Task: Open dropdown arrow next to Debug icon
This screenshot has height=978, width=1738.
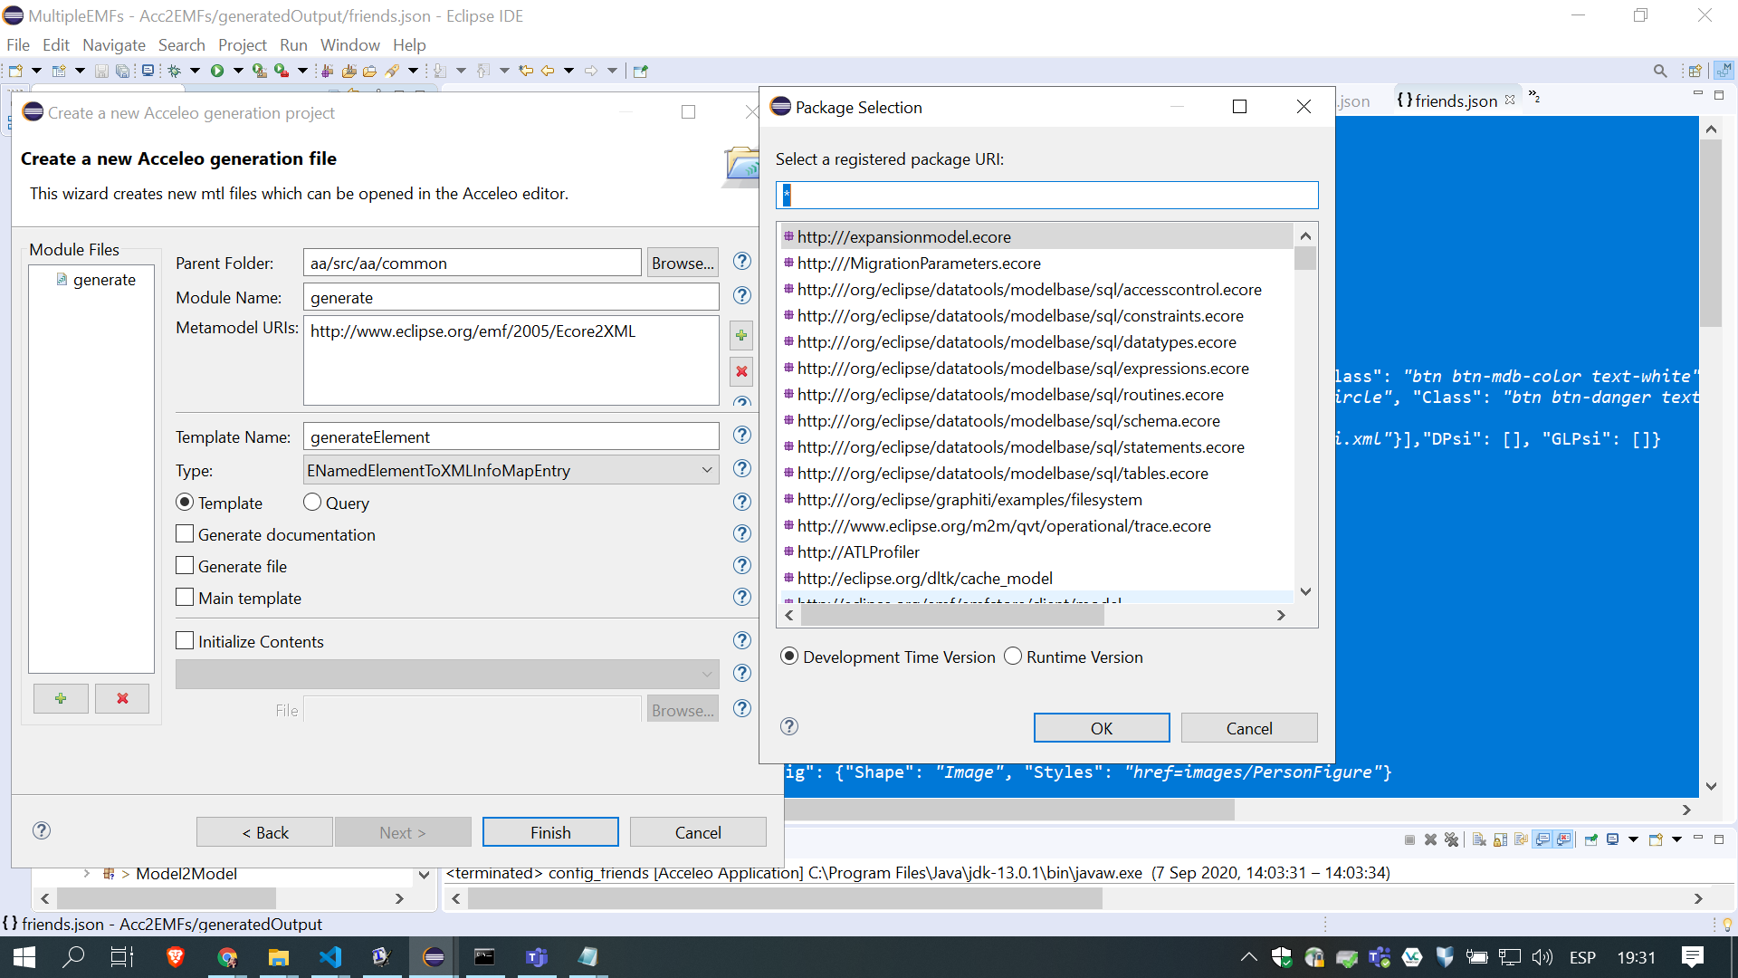Action: pos(195,71)
